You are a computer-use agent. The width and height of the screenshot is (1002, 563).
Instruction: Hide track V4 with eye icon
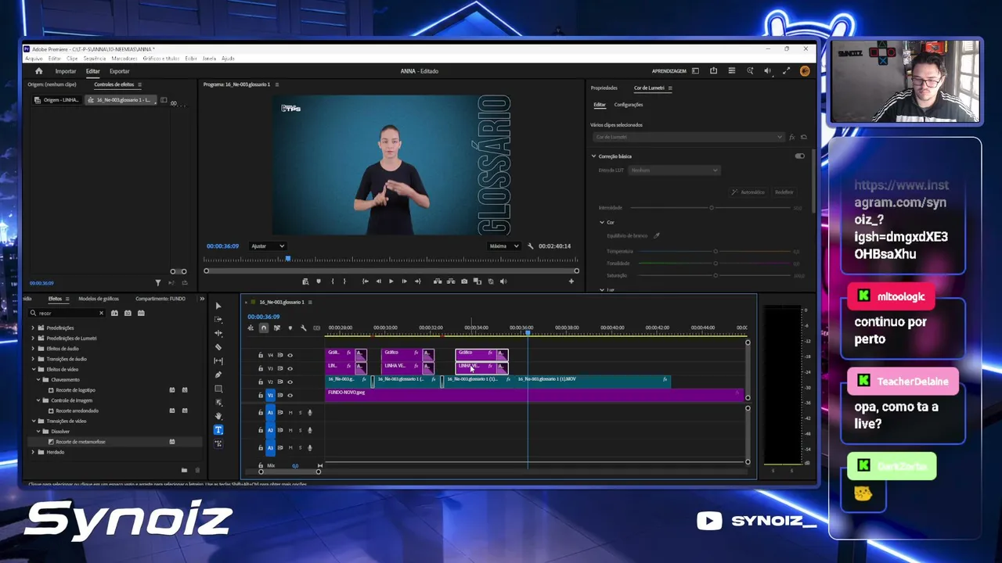(x=290, y=355)
